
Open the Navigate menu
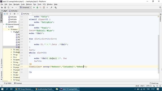click(16, 4)
